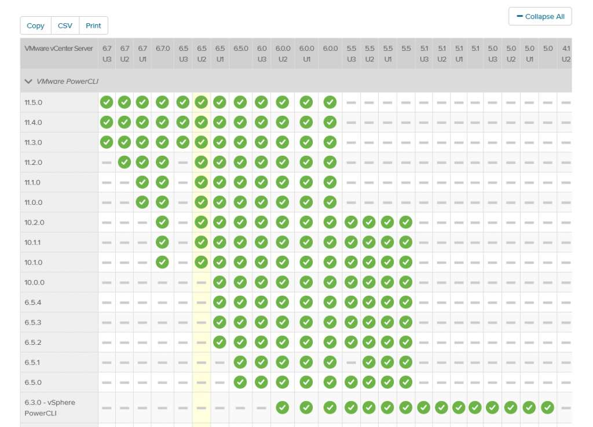Click checkmark for 11.1.0 under 6.0.0 U2
593x427 pixels.
283,182
